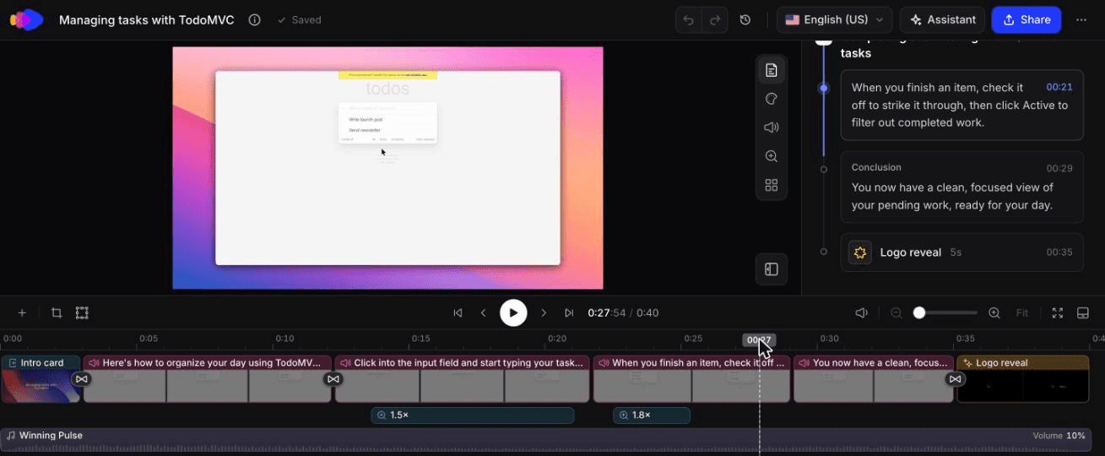Image resolution: width=1105 pixels, height=456 pixels.
Task: Select the Winning Pulse music track
Action: [546, 441]
